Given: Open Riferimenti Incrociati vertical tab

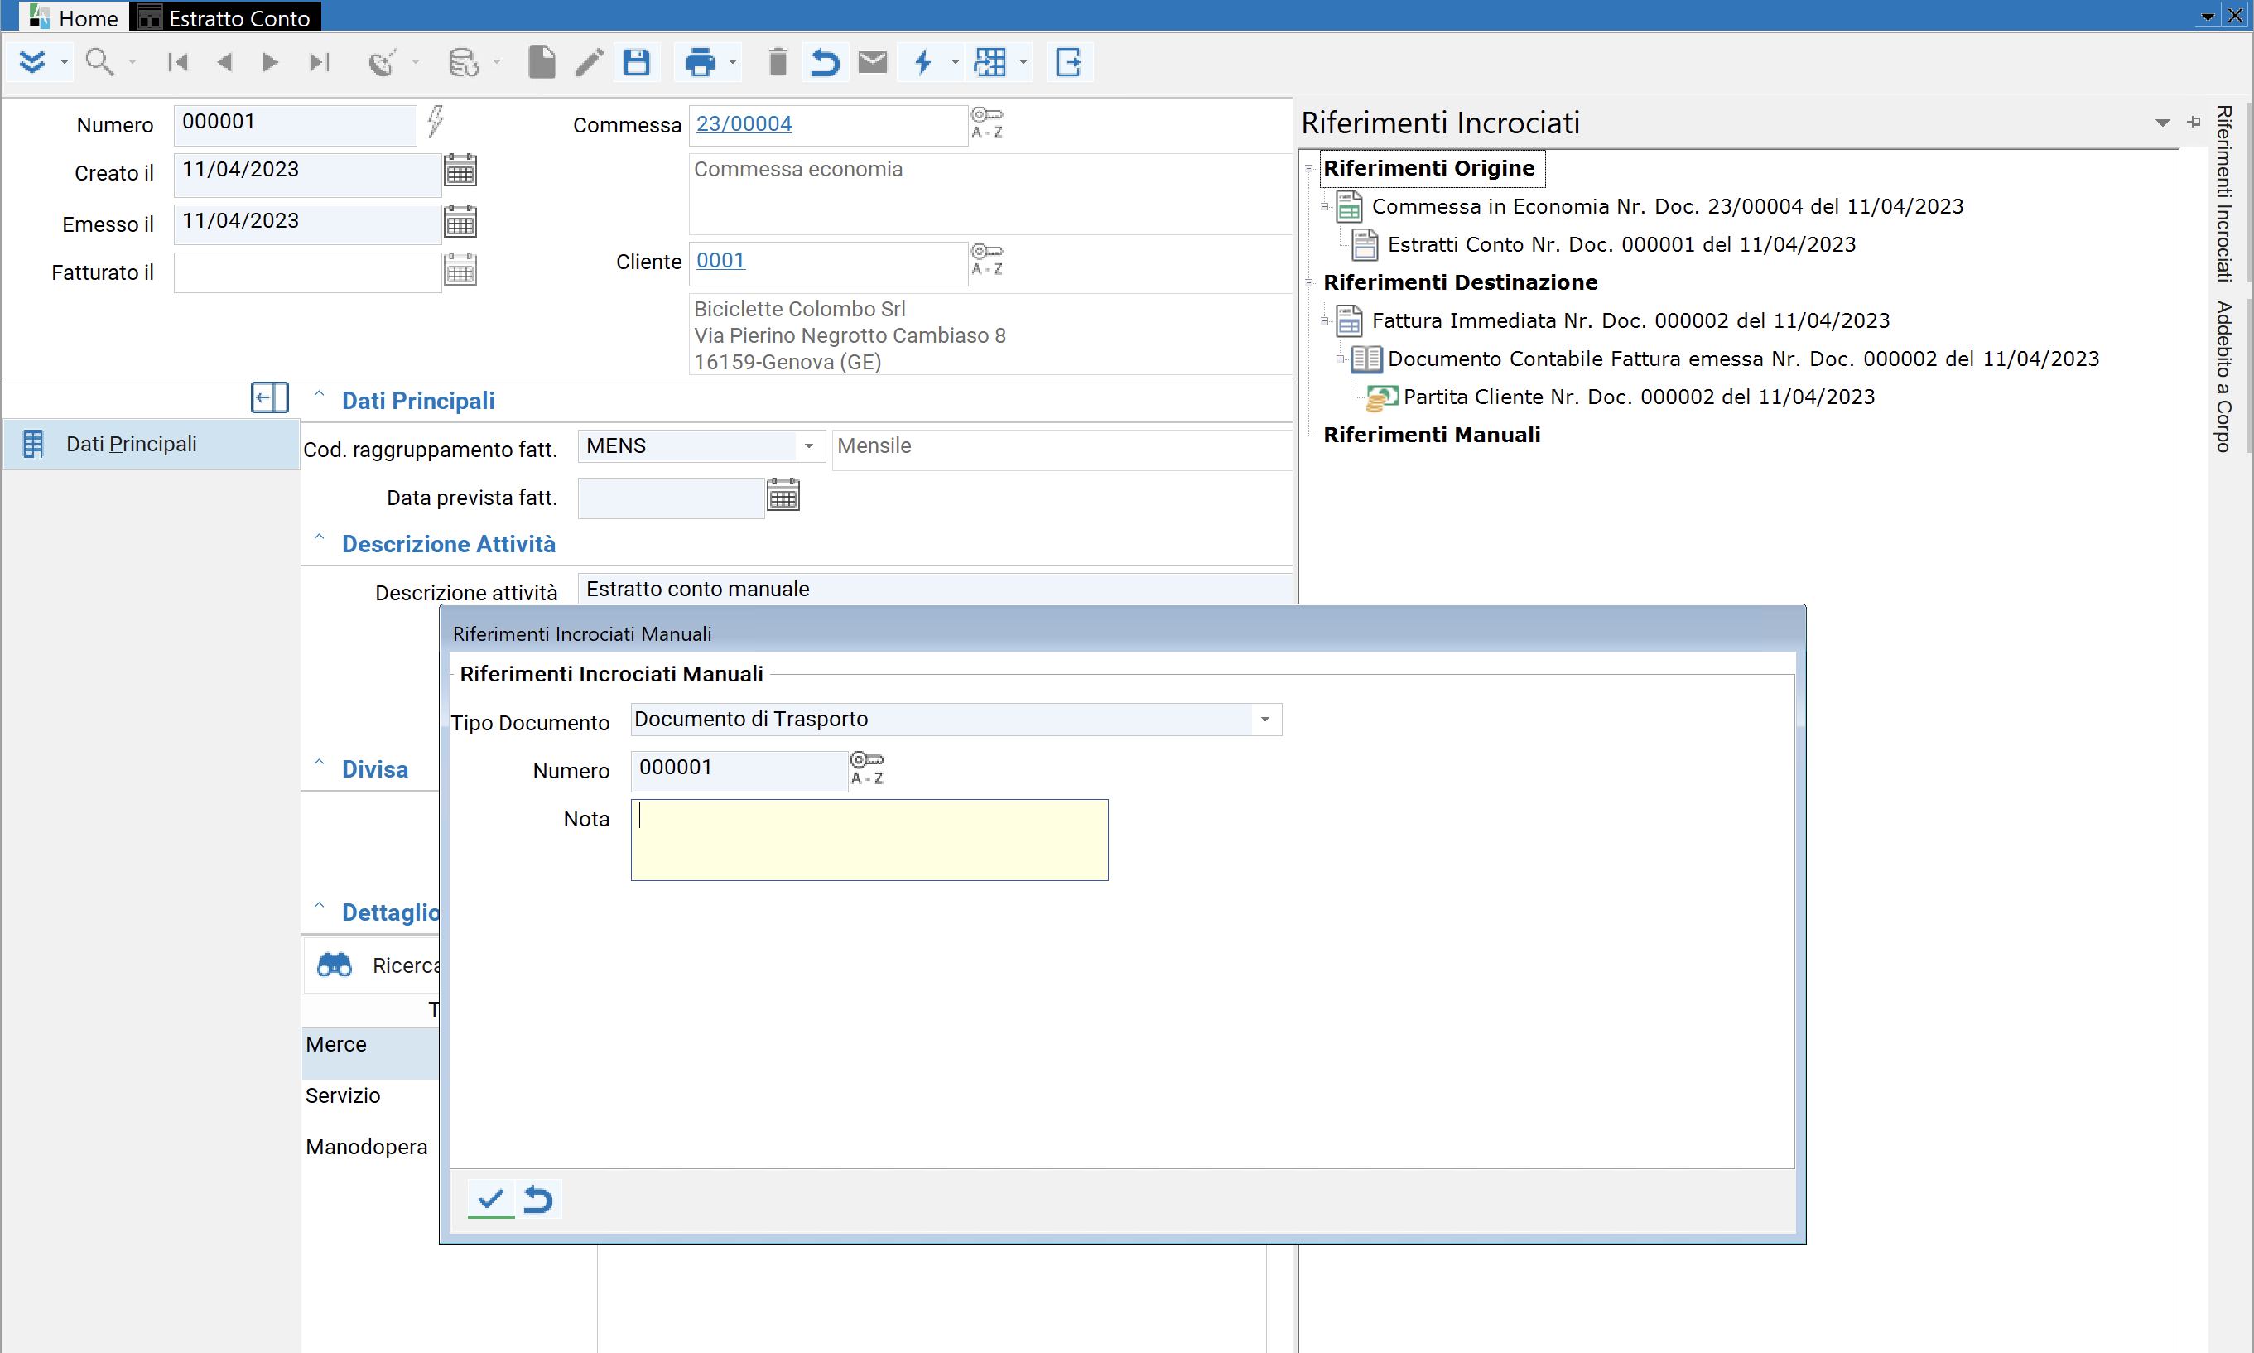Looking at the screenshot, I should click(x=2225, y=195).
